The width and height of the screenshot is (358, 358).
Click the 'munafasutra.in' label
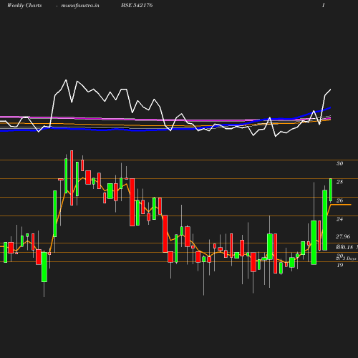[x=80, y=5]
